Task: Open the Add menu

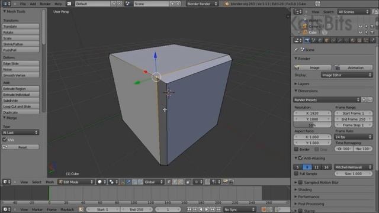Action: pos(33,4)
